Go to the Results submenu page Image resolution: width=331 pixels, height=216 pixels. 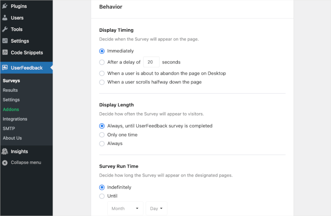[10, 90]
